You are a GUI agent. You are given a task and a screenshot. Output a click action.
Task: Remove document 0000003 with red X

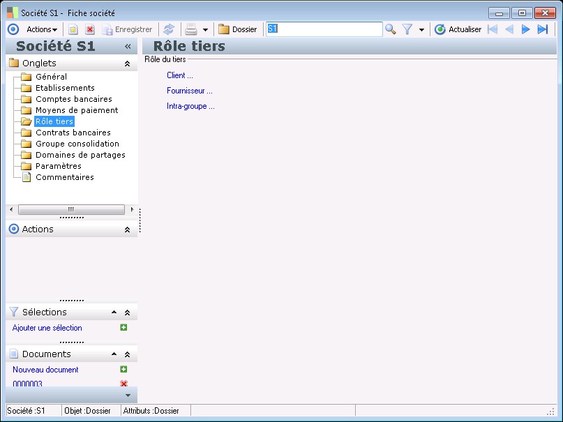point(124,384)
